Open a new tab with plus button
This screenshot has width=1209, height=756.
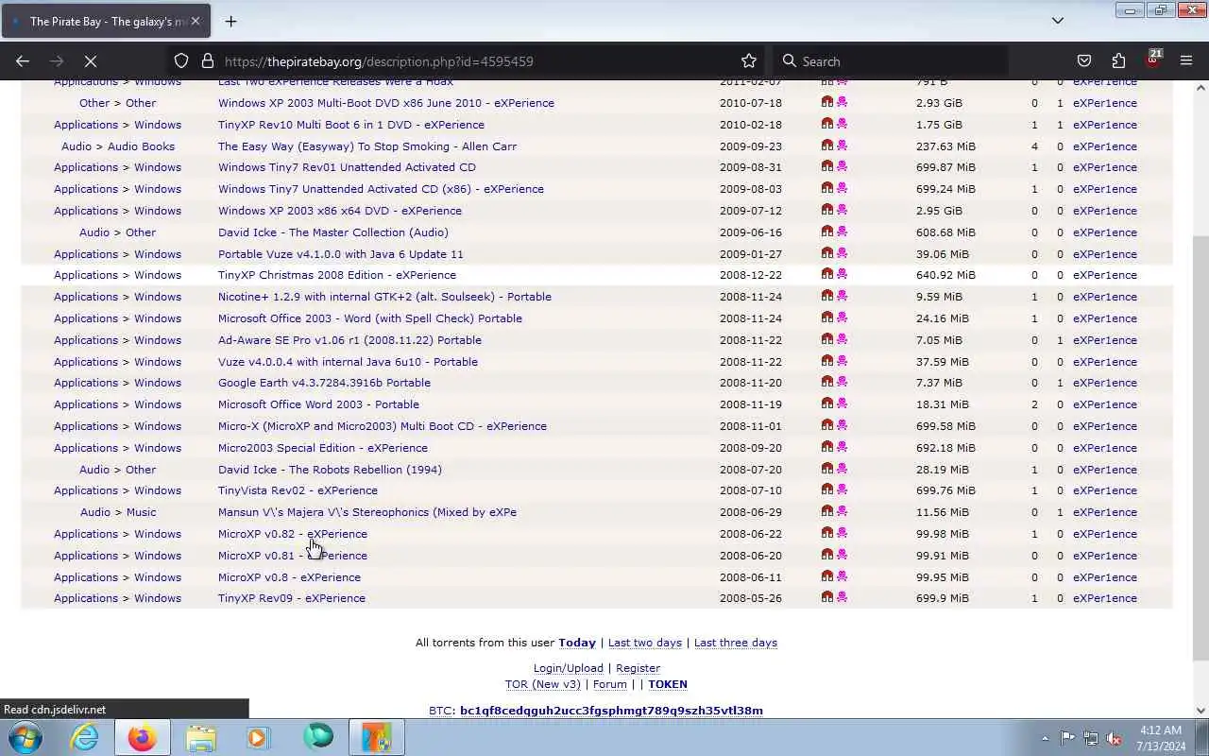(230, 21)
